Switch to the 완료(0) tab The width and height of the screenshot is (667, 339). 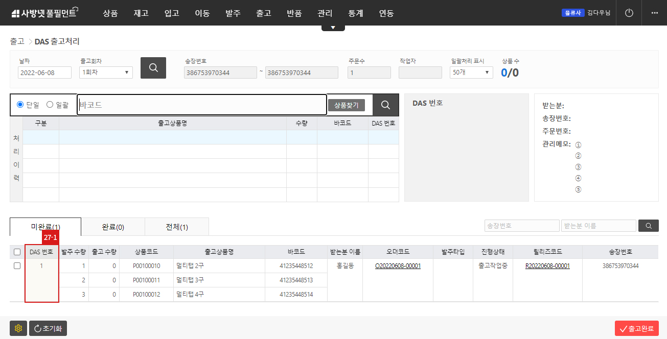click(x=113, y=227)
